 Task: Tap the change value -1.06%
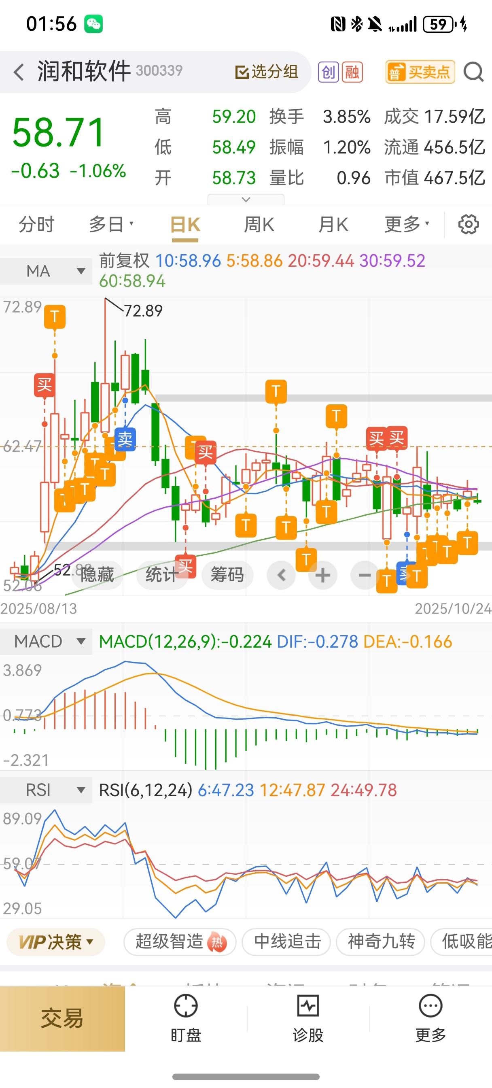[98, 171]
